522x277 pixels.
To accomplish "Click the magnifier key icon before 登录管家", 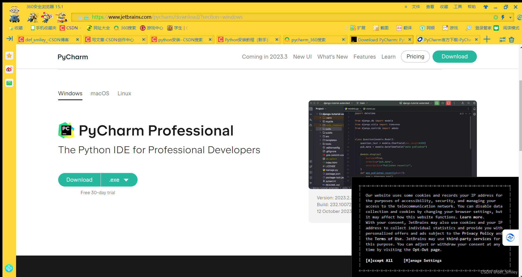I will tap(468, 28).
